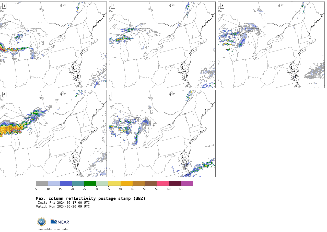The width and height of the screenshot is (327, 232).
Task: Click the NSF logo icon
Action: tap(42, 222)
